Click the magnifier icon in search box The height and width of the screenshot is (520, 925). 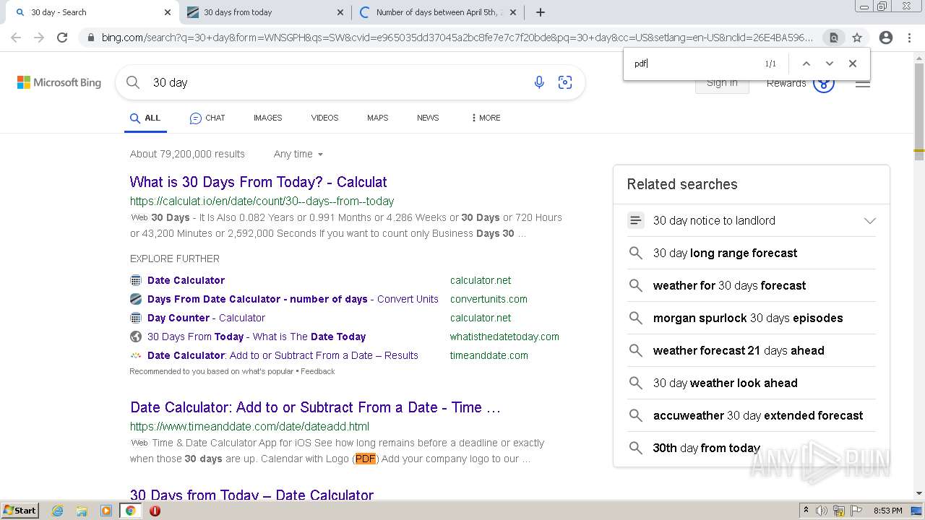pos(133,82)
